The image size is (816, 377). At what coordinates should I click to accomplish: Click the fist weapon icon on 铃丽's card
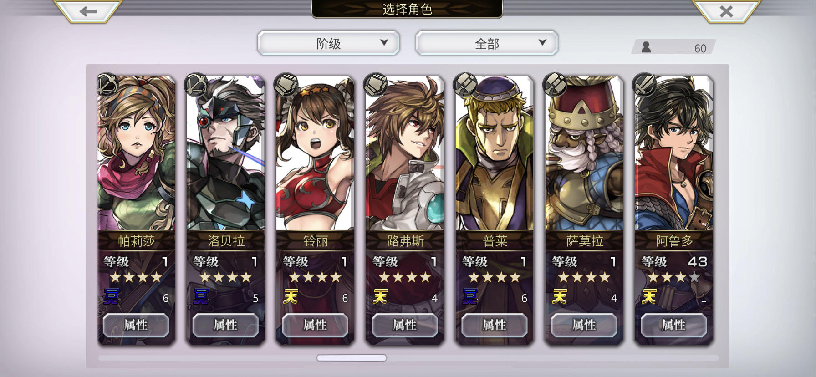[286, 85]
